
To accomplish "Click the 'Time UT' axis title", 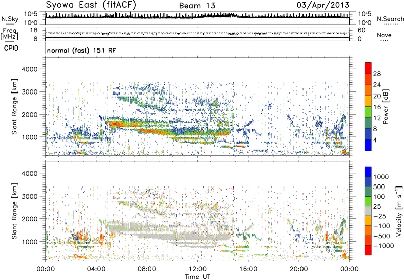I will point(197,276).
